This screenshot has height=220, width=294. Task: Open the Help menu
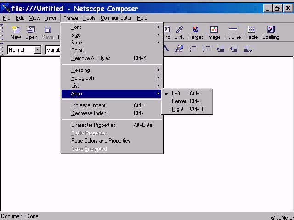click(142, 18)
